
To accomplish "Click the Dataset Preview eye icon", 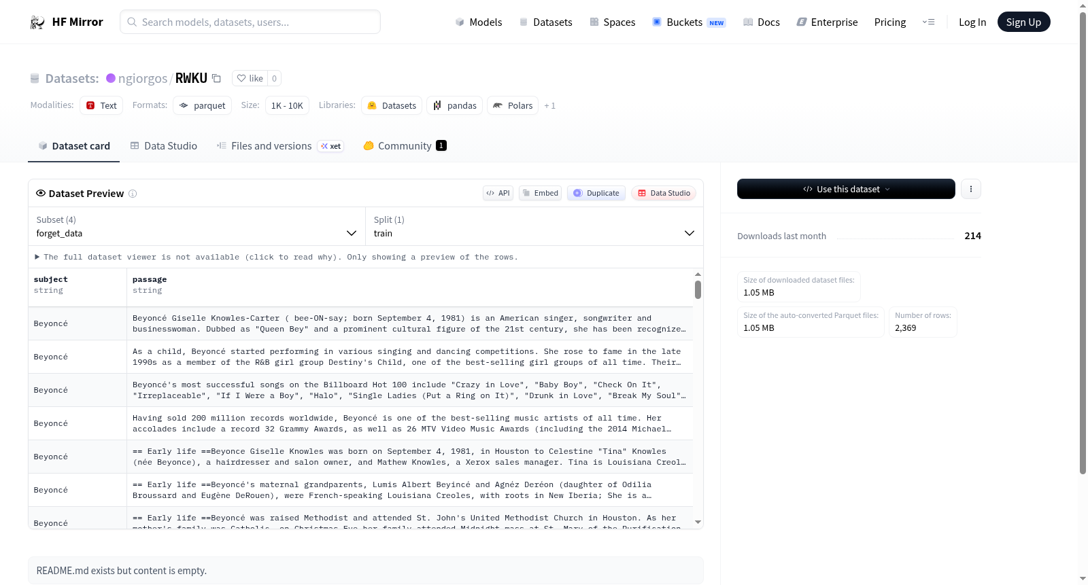I will coord(41,193).
